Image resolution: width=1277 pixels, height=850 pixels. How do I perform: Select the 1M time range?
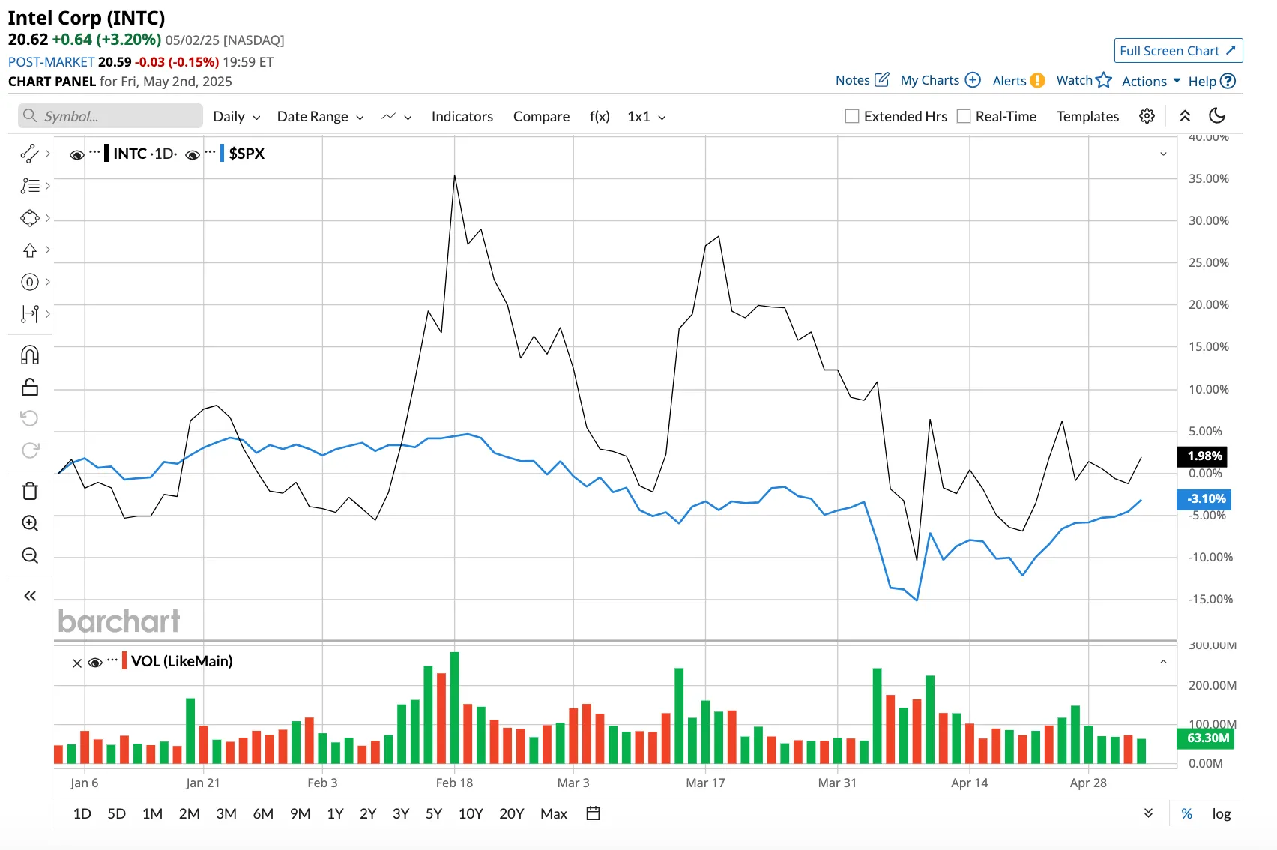tap(152, 813)
